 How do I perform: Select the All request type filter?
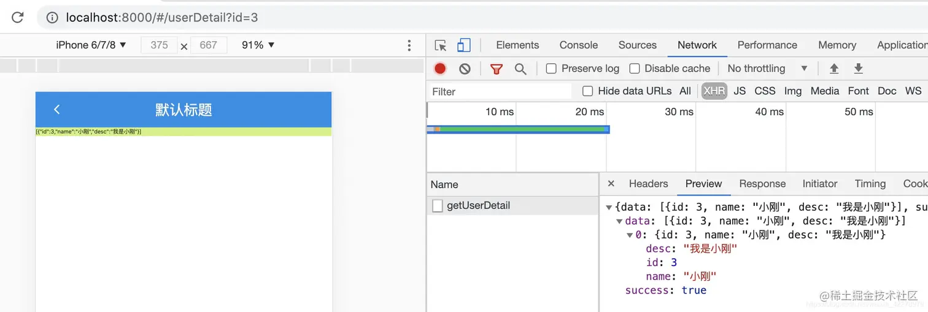tap(685, 91)
